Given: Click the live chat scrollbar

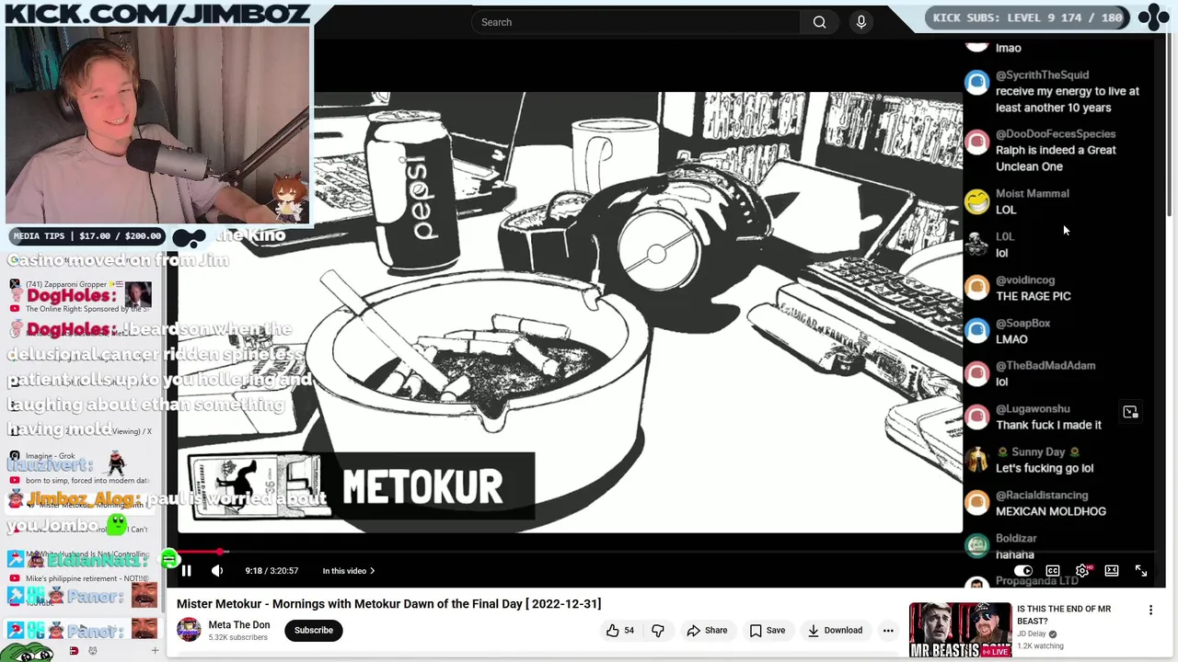Looking at the screenshot, I should tap(1171, 126).
